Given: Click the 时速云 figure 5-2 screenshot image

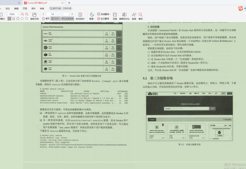Looking at the screenshot, I should (x=190, y=116).
